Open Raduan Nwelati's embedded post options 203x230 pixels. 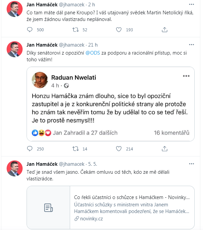(x=186, y=76)
